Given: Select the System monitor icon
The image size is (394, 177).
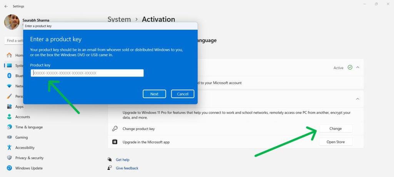Looking at the screenshot, I should point(9,65).
